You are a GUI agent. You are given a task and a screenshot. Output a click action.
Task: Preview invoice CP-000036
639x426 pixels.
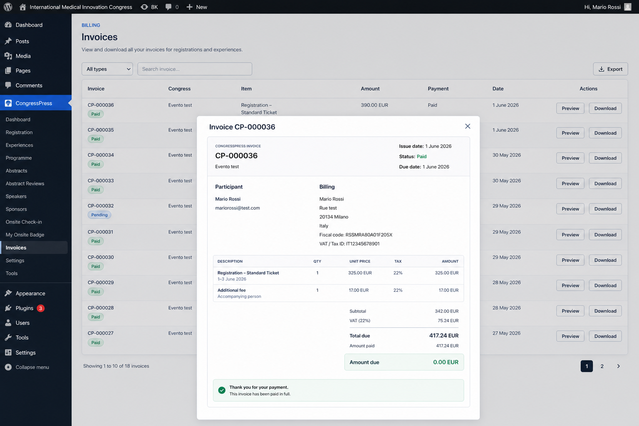coord(570,108)
